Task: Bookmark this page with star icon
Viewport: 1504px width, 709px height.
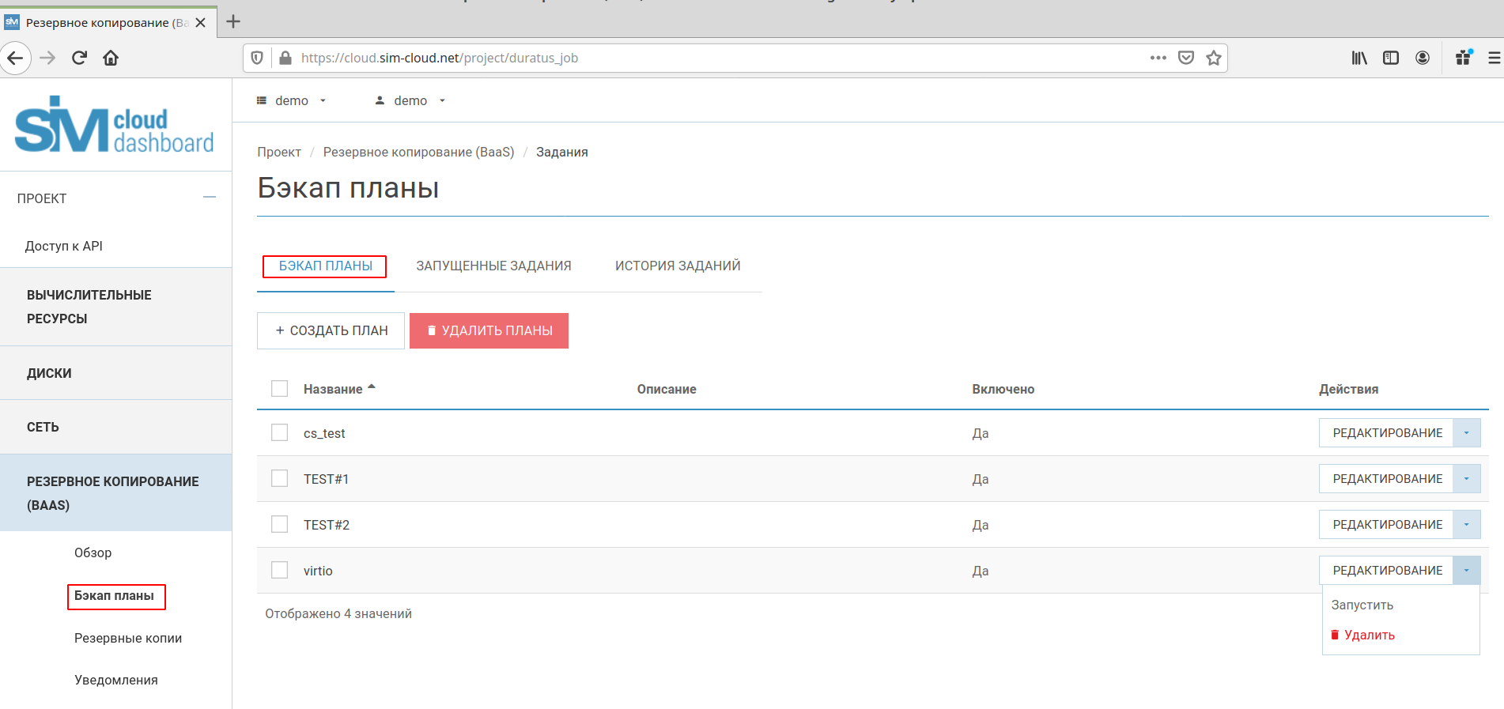Action: pyautogui.click(x=1213, y=58)
